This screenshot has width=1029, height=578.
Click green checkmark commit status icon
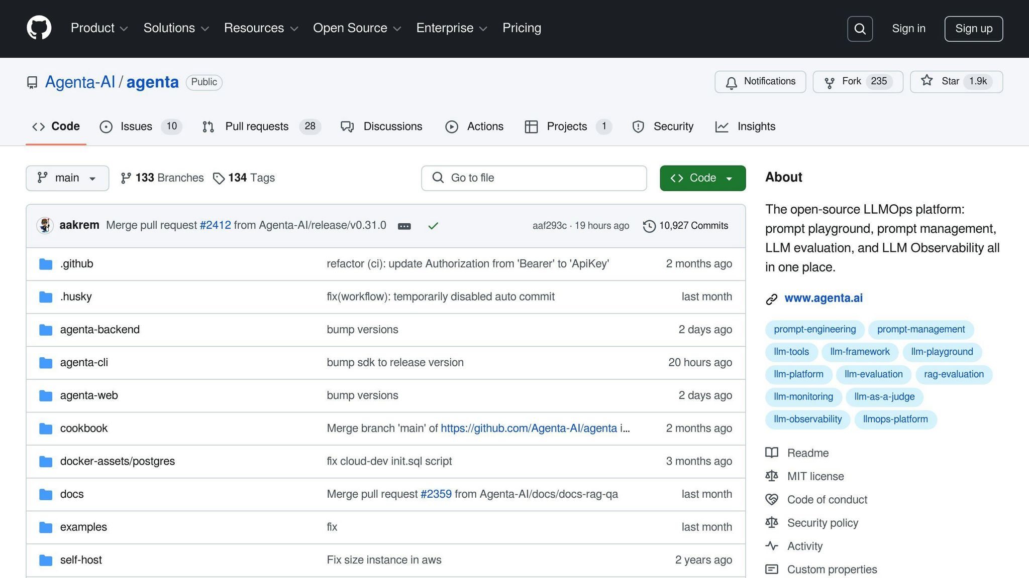pos(433,226)
